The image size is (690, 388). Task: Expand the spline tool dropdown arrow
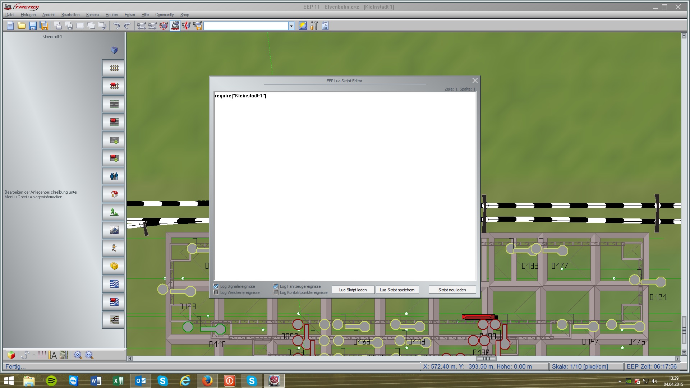[x=34, y=355]
